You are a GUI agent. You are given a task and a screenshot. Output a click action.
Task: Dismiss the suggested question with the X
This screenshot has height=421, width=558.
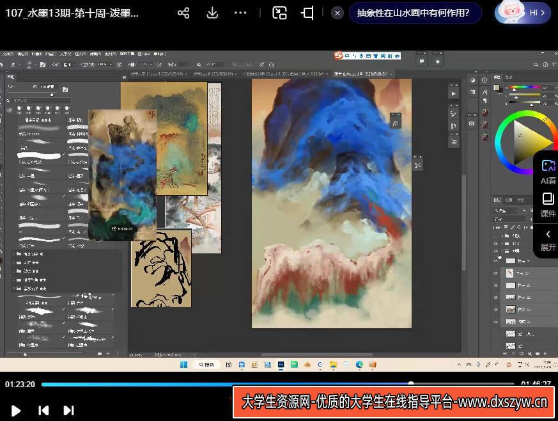click(x=337, y=13)
